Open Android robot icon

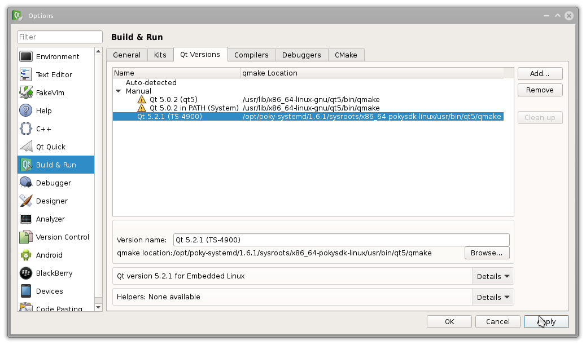point(26,255)
